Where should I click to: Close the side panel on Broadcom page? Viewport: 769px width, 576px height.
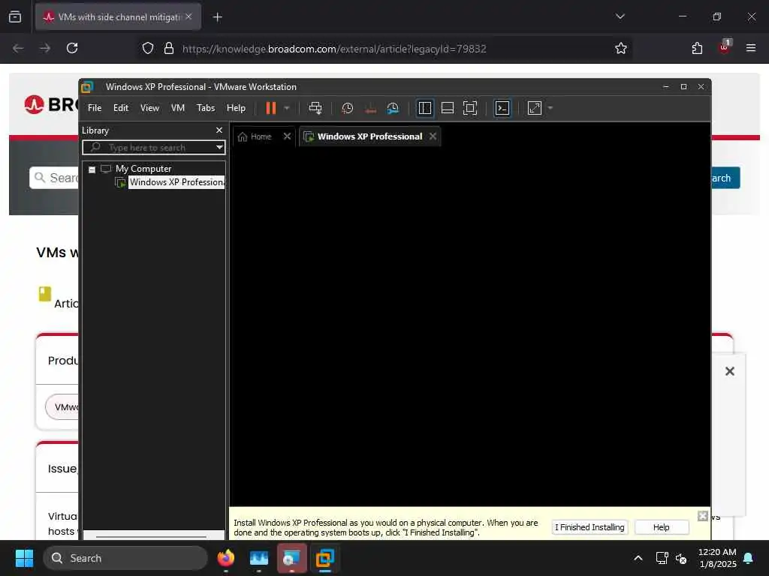coord(730,371)
